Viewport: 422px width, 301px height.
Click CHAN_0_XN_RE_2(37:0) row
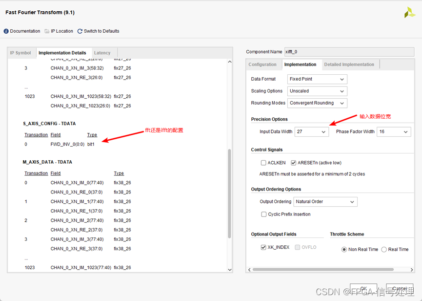[77, 230]
